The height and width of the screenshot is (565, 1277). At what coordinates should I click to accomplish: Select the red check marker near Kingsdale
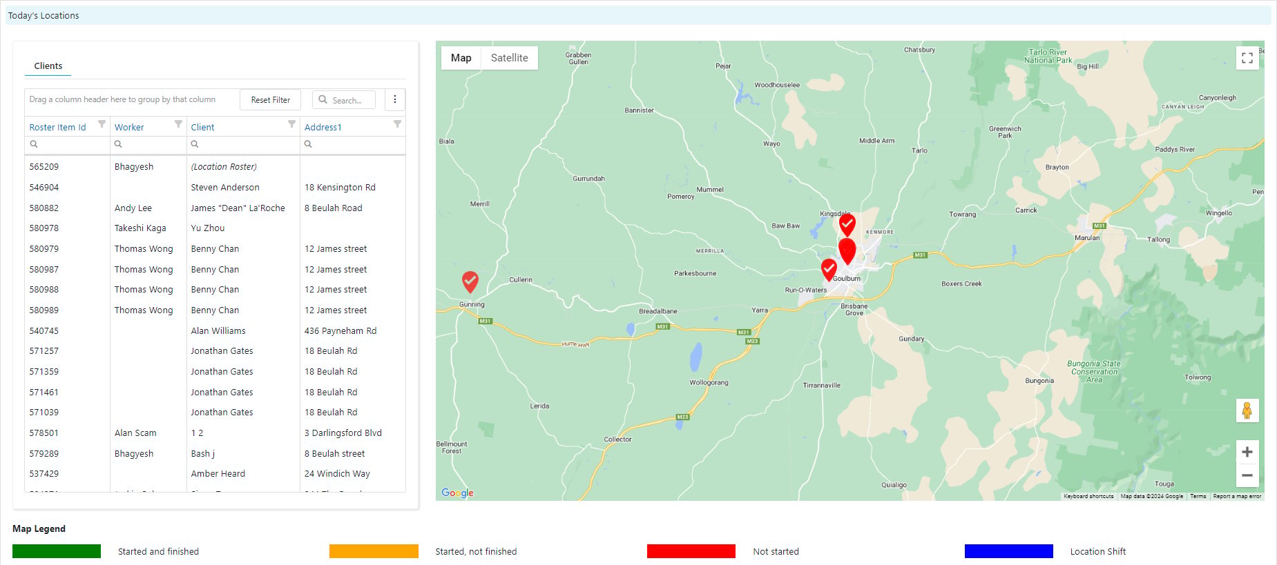click(x=847, y=225)
